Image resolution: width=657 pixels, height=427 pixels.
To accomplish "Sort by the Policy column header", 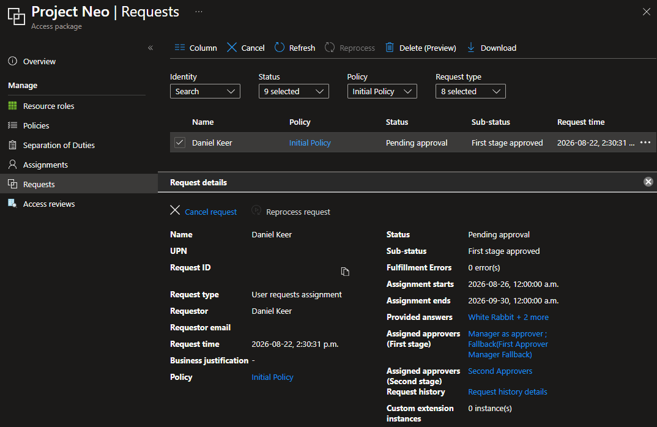I will (300, 122).
